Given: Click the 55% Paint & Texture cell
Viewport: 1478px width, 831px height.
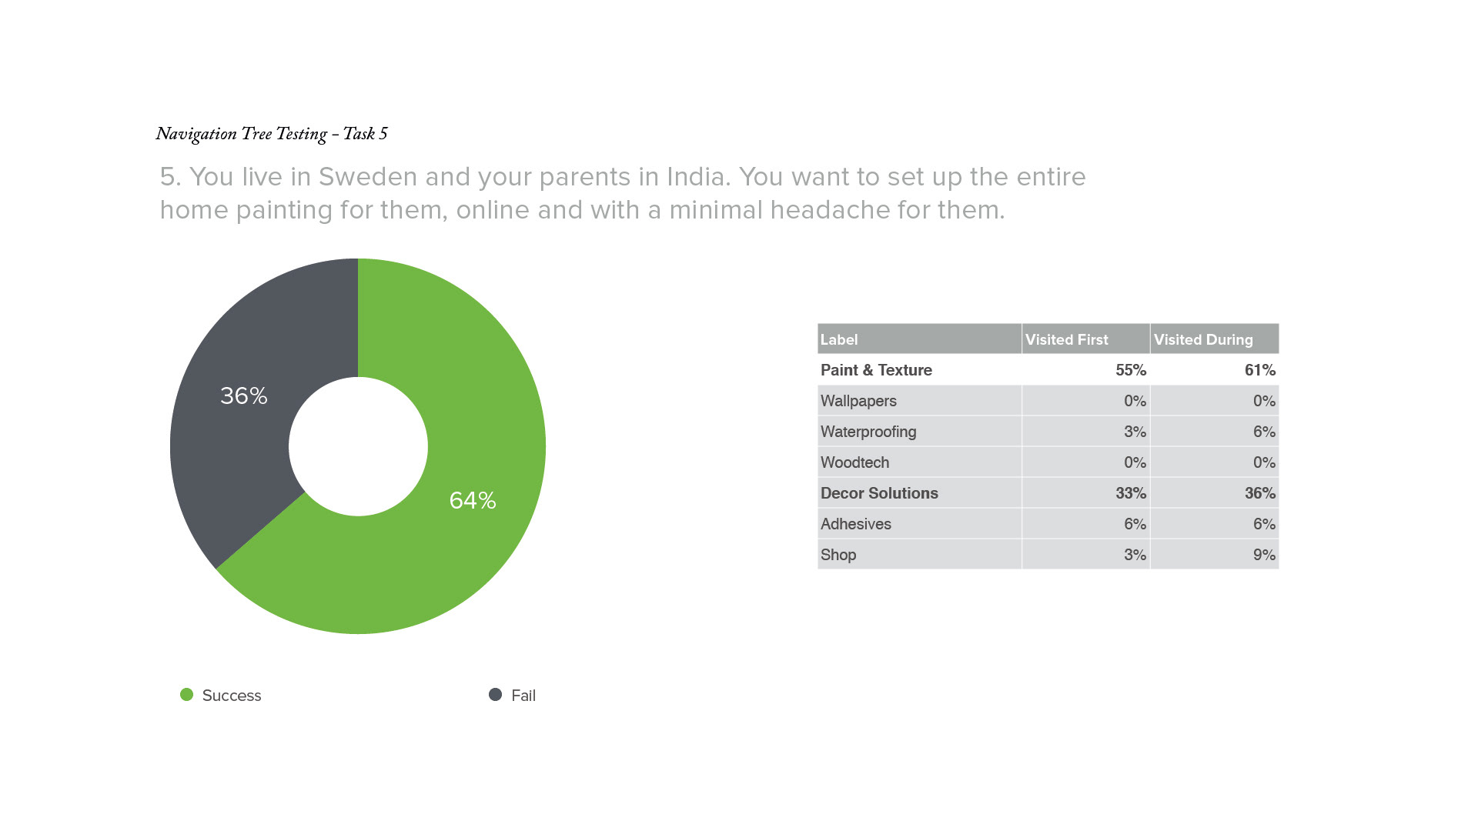Looking at the screenshot, I should click(1131, 370).
